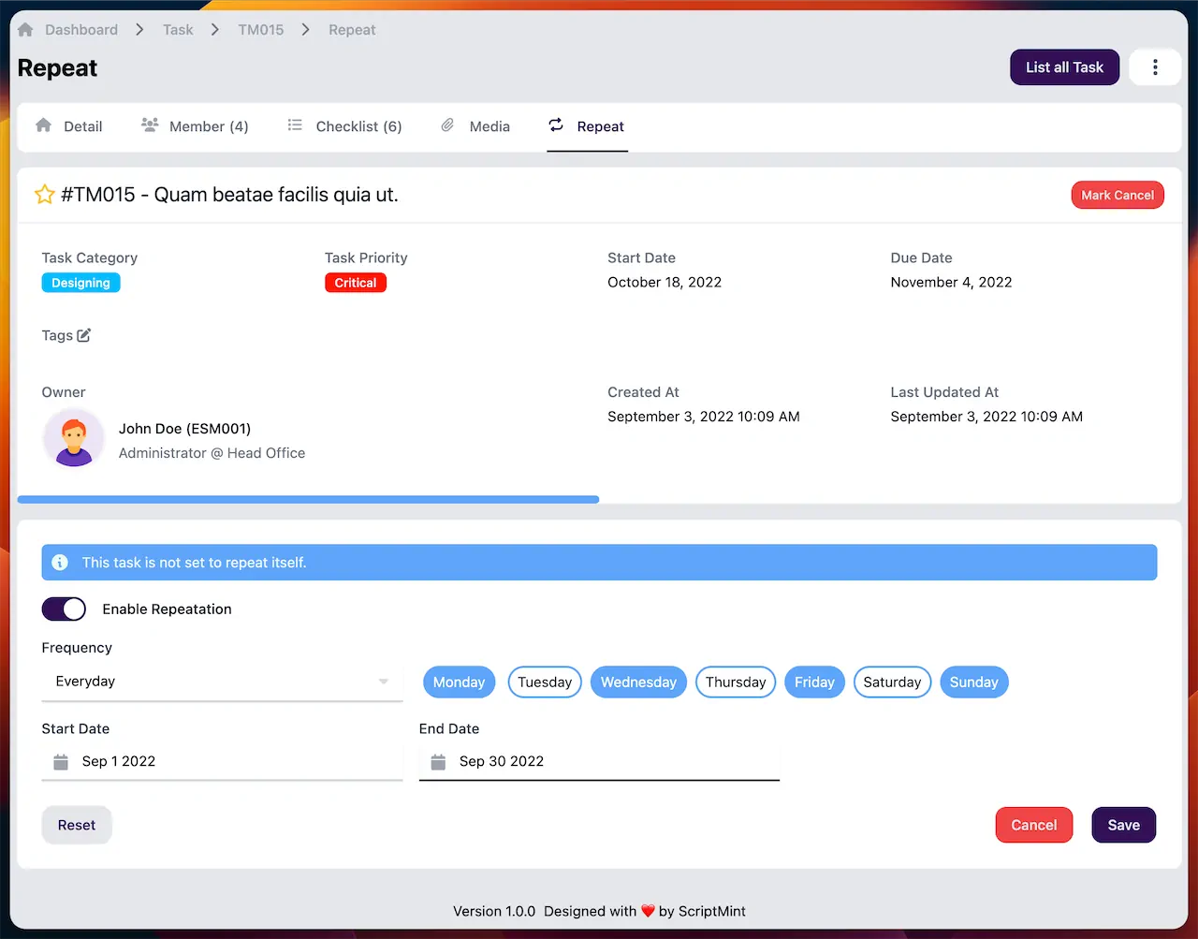Select the Repeat tab
The width and height of the screenshot is (1198, 939).
pos(587,126)
